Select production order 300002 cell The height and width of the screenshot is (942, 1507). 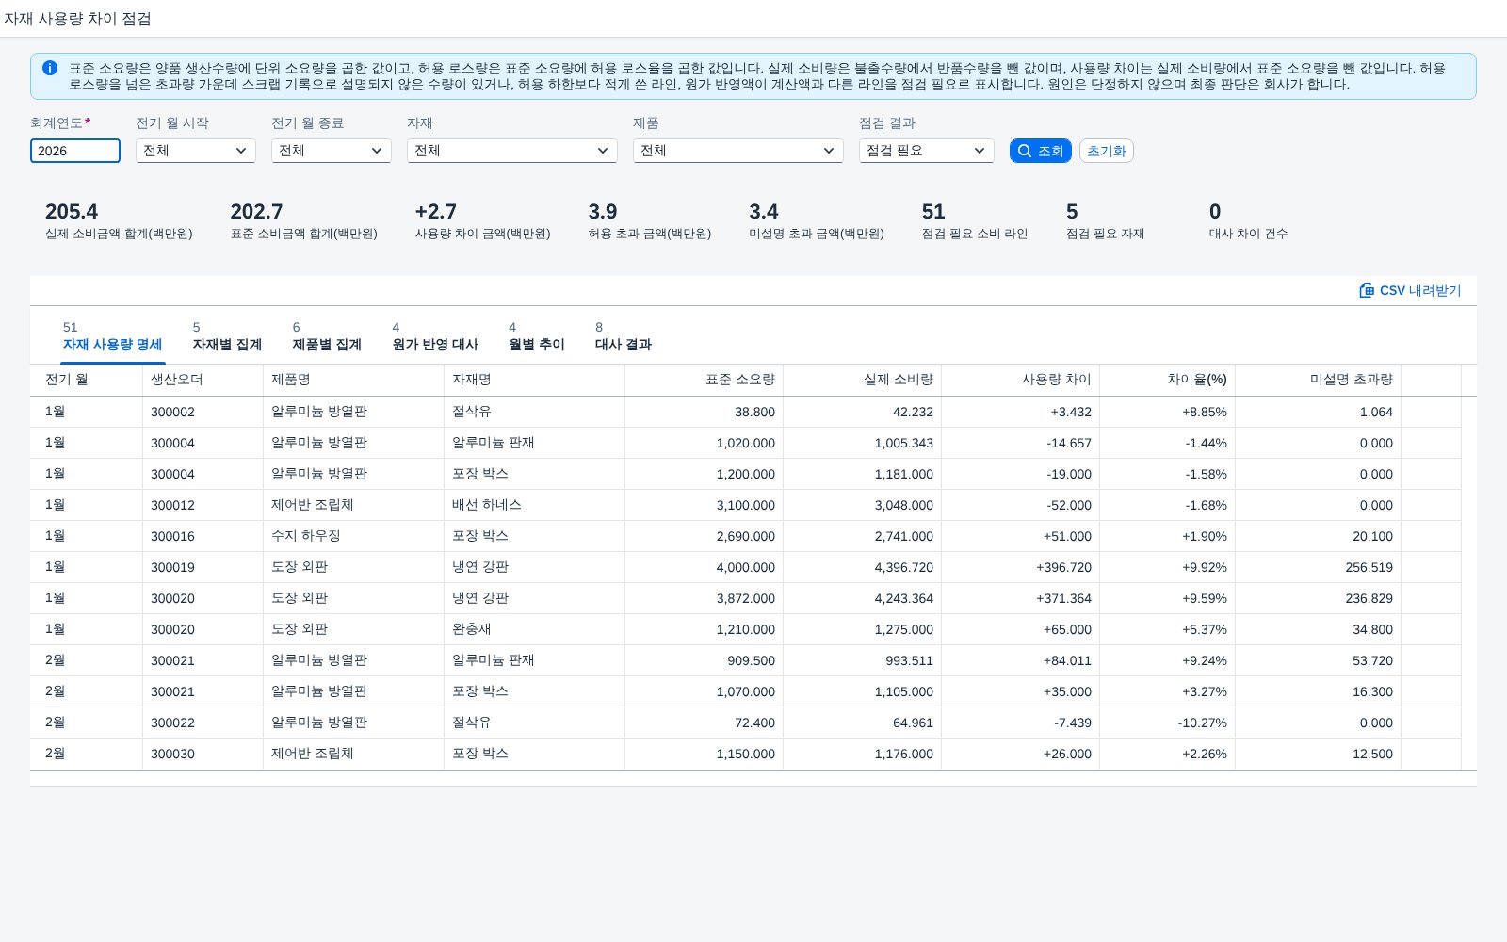tap(203, 412)
